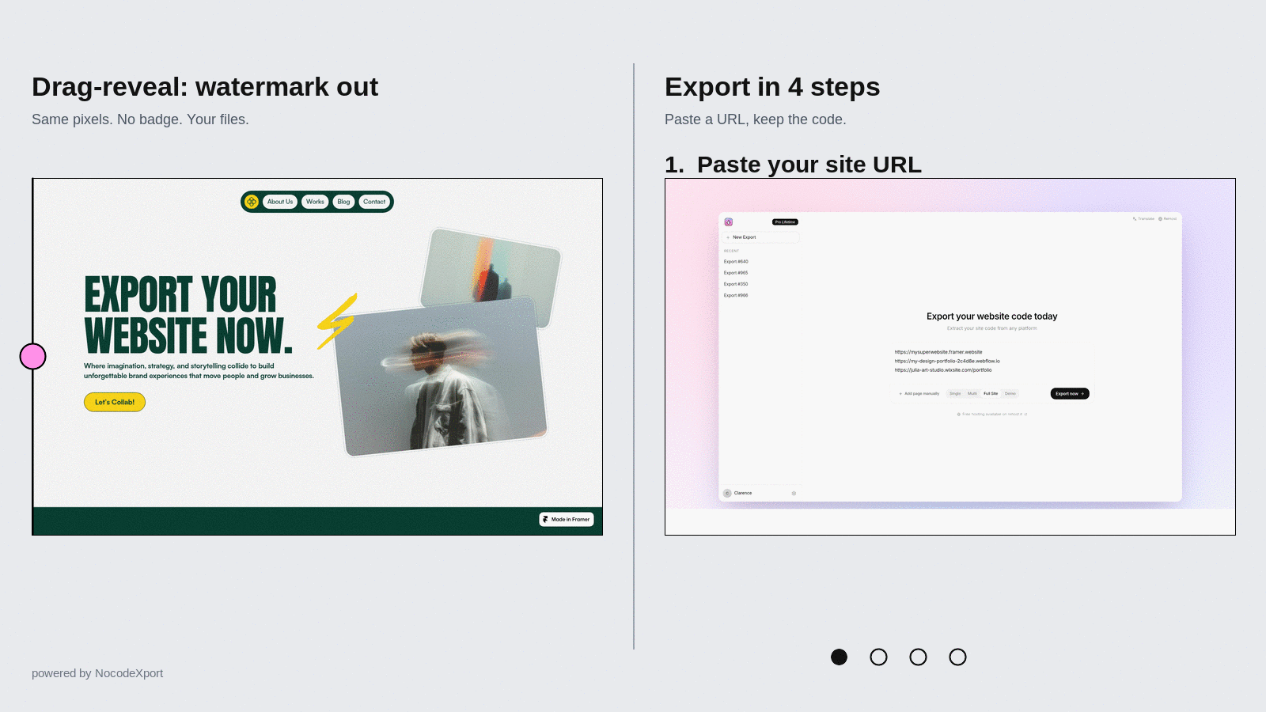The width and height of the screenshot is (1266, 712).
Task: Select the Full Site export mode
Action: pos(991,393)
